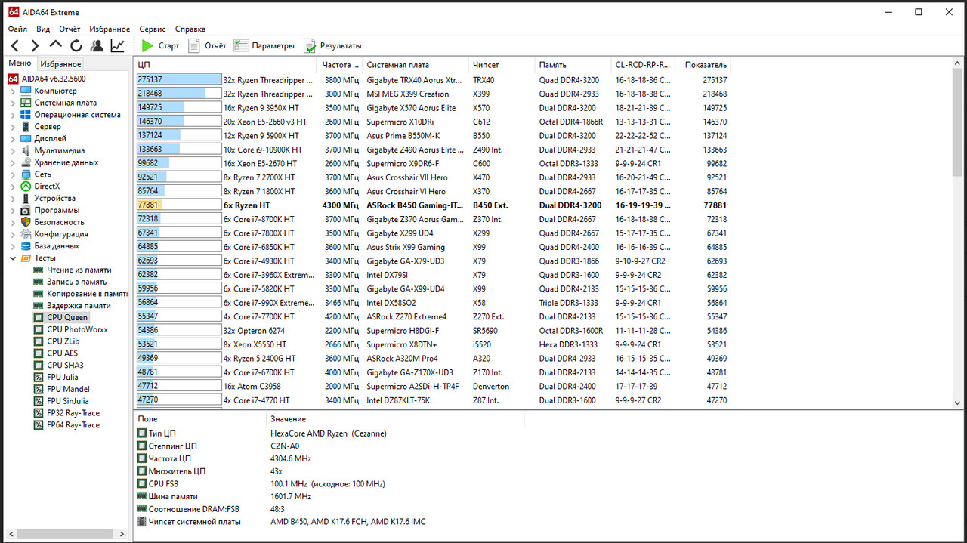Open the Результаты toolbar button
The width and height of the screenshot is (967, 543).
tap(332, 46)
